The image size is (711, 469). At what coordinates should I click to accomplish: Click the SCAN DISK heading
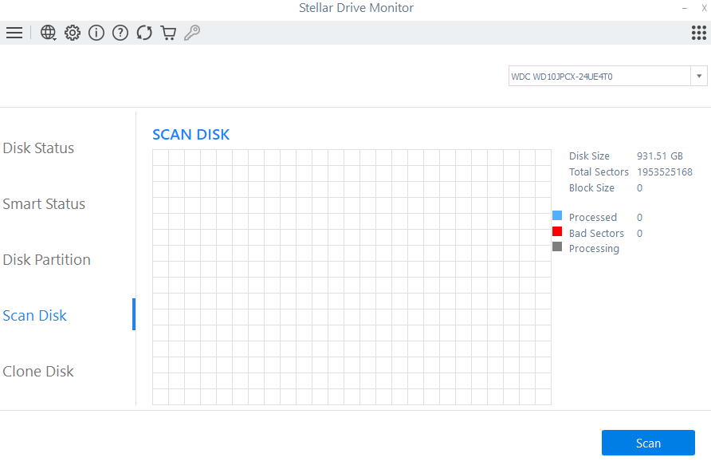pos(191,134)
